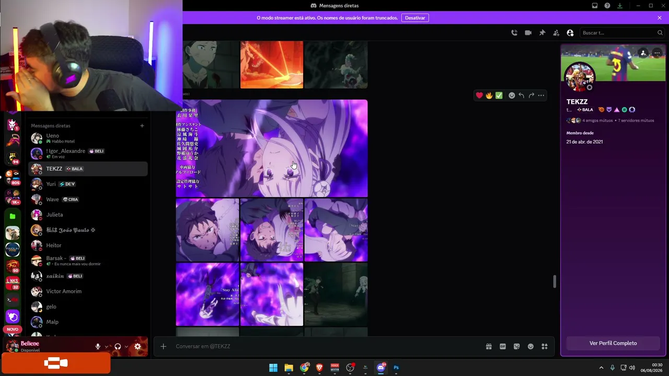Open Julieta direct message

(88, 215)
